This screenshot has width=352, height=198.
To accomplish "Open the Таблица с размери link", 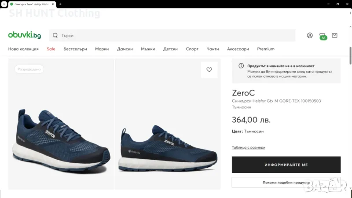I will tap(249, 147).
